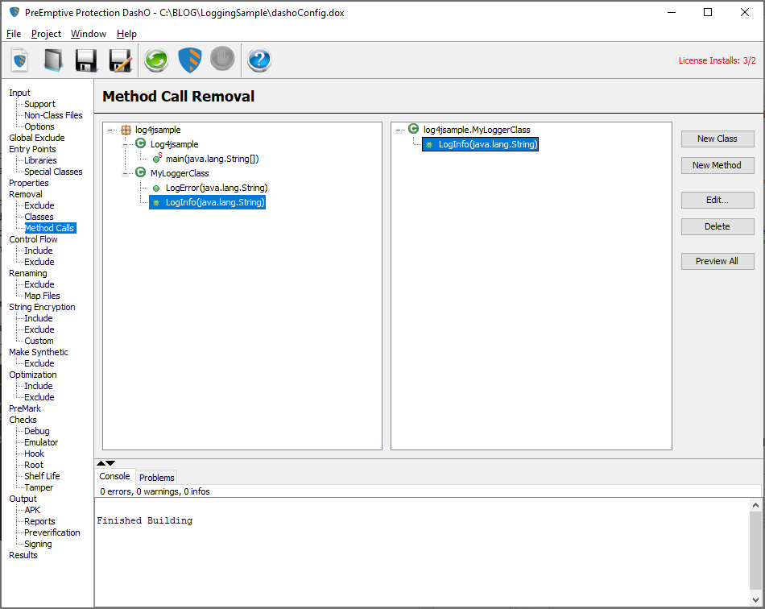Screen dimensions: 765x609
Task: Click the blue shield Protect icon
Action: (190, 60)
